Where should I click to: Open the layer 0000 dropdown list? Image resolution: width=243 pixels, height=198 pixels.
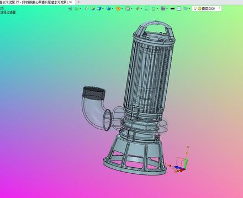click(219, 8)
